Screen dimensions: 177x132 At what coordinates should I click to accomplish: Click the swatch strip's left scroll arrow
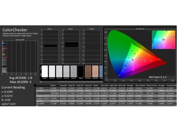41,82
